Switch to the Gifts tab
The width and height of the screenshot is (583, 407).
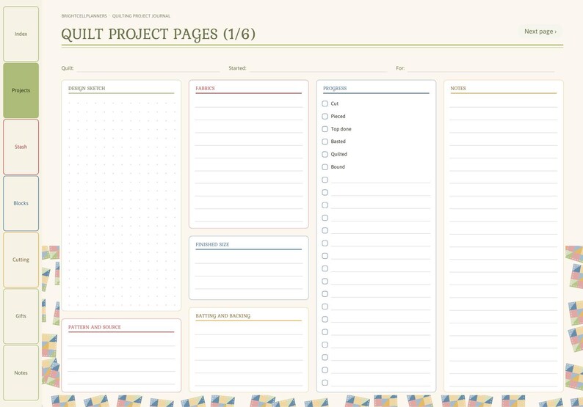pyautogui.click(x=21, y=316)
